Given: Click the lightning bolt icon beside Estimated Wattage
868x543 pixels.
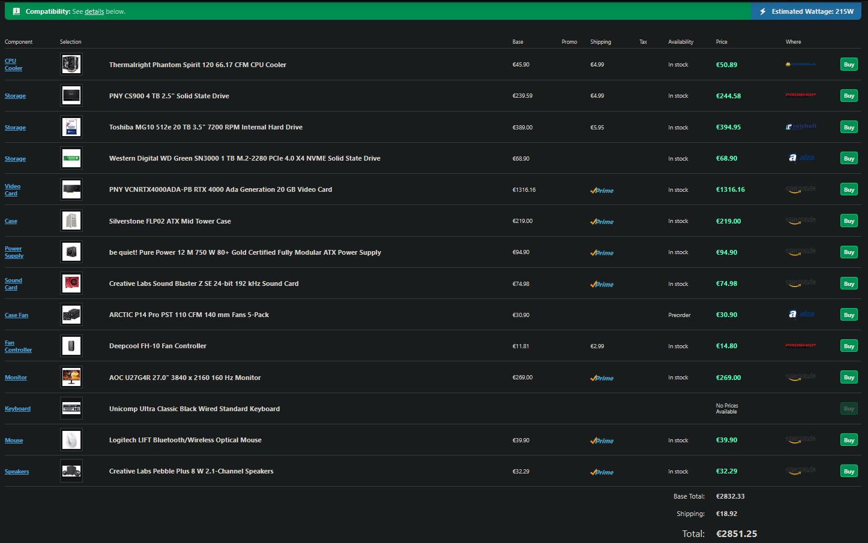Looking at the screenshot, I should (763, 11).
